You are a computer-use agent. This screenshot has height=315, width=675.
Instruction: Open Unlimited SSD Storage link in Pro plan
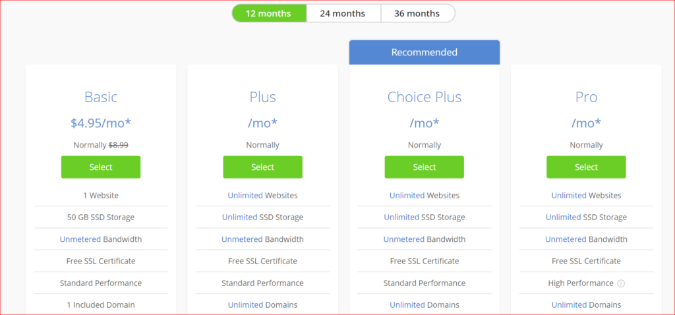563,217
